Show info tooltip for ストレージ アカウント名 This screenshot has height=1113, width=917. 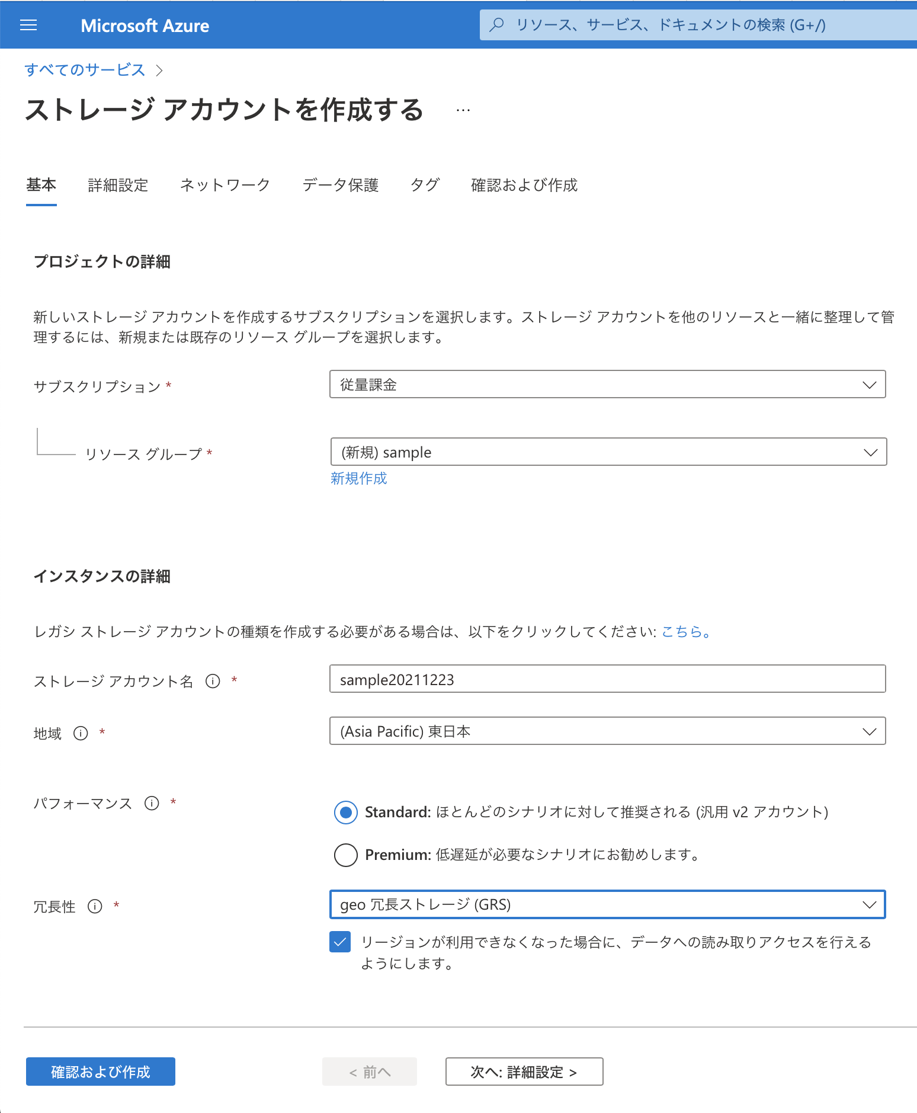(x=213, y=682)
